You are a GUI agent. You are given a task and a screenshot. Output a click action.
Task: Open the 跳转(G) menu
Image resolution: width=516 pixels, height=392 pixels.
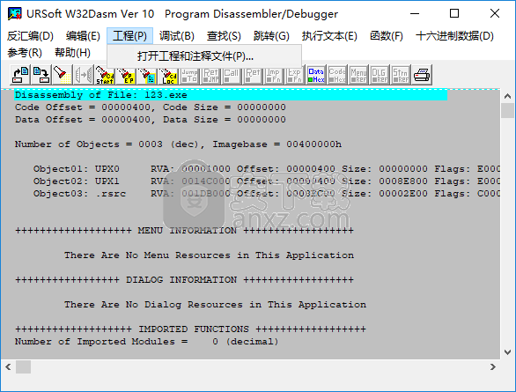coord(271,35)
